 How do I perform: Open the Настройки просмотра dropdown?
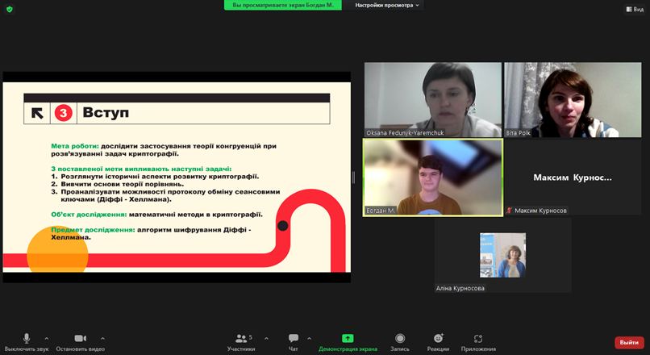tap(388, 5)
